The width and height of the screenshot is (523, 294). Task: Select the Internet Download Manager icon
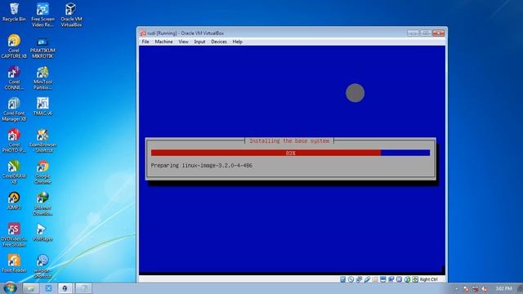click(42, 203)
